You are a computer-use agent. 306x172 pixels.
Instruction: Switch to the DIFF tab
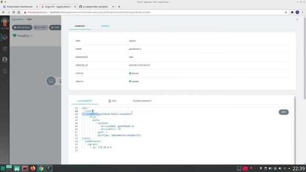click(x=112, y=101)
